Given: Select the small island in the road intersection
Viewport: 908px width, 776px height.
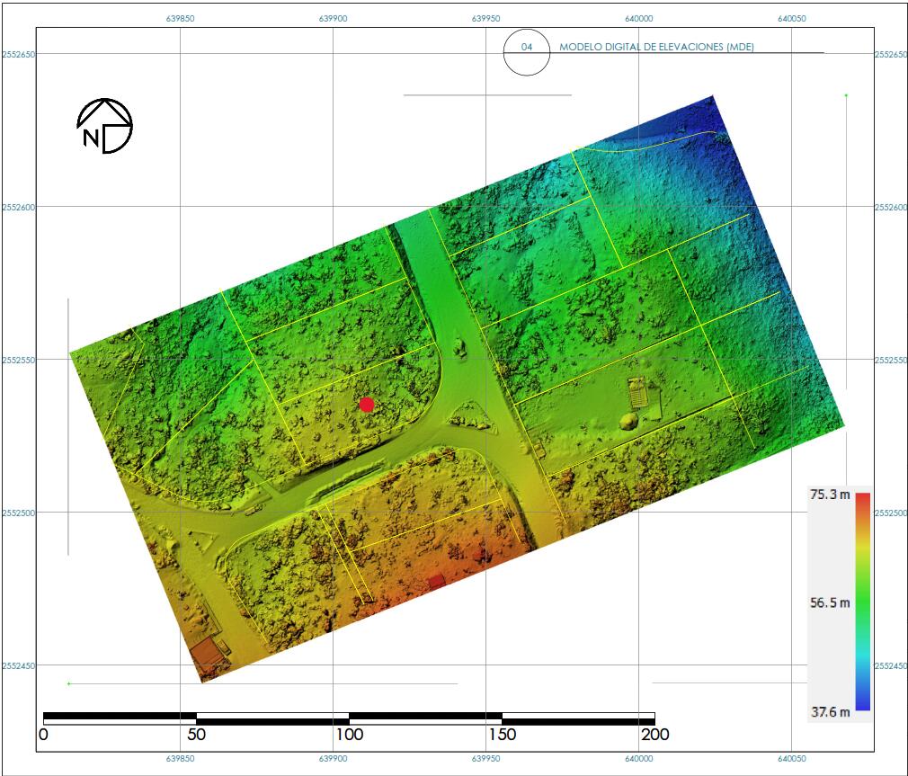Looking at the screenshot, I should coord(462,346).
